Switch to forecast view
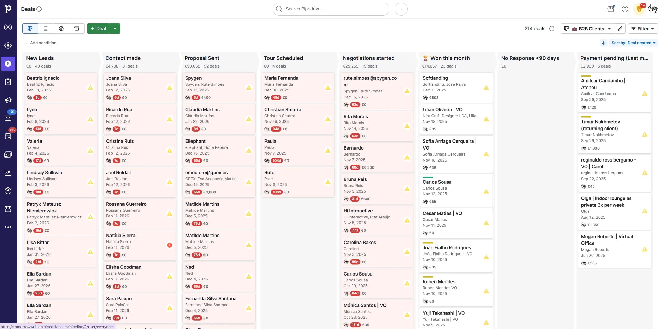659x329 pixels. (x=61, y=29)
